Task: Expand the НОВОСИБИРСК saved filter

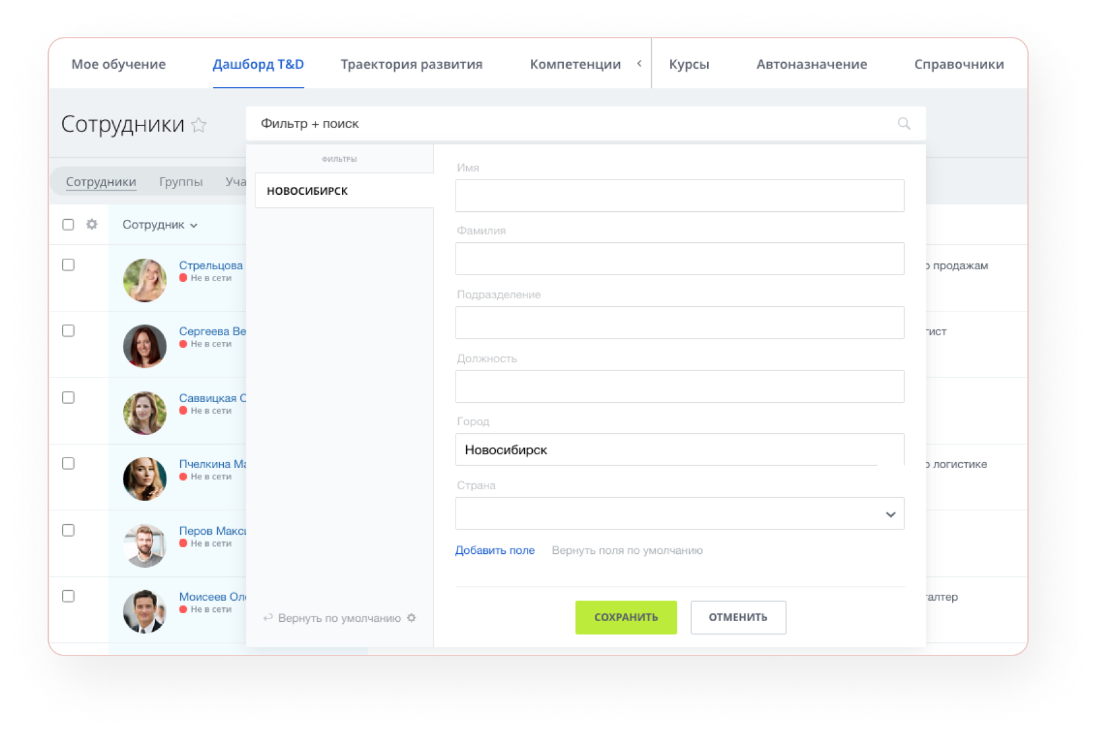Action: point(308,191)
